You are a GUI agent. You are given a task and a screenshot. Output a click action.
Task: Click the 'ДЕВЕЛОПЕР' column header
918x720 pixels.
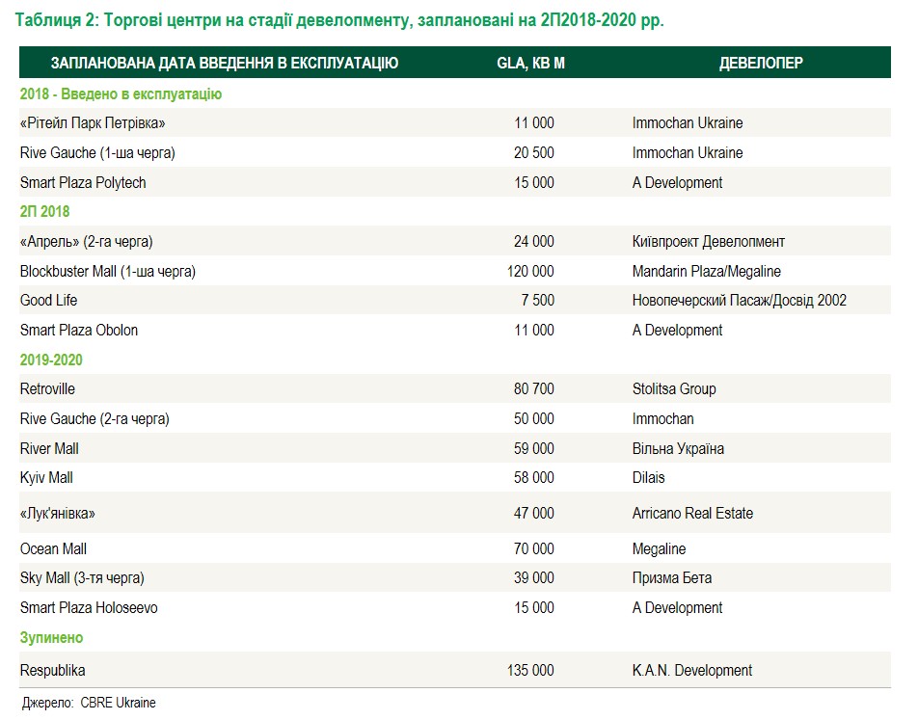[x=761, y=64]
